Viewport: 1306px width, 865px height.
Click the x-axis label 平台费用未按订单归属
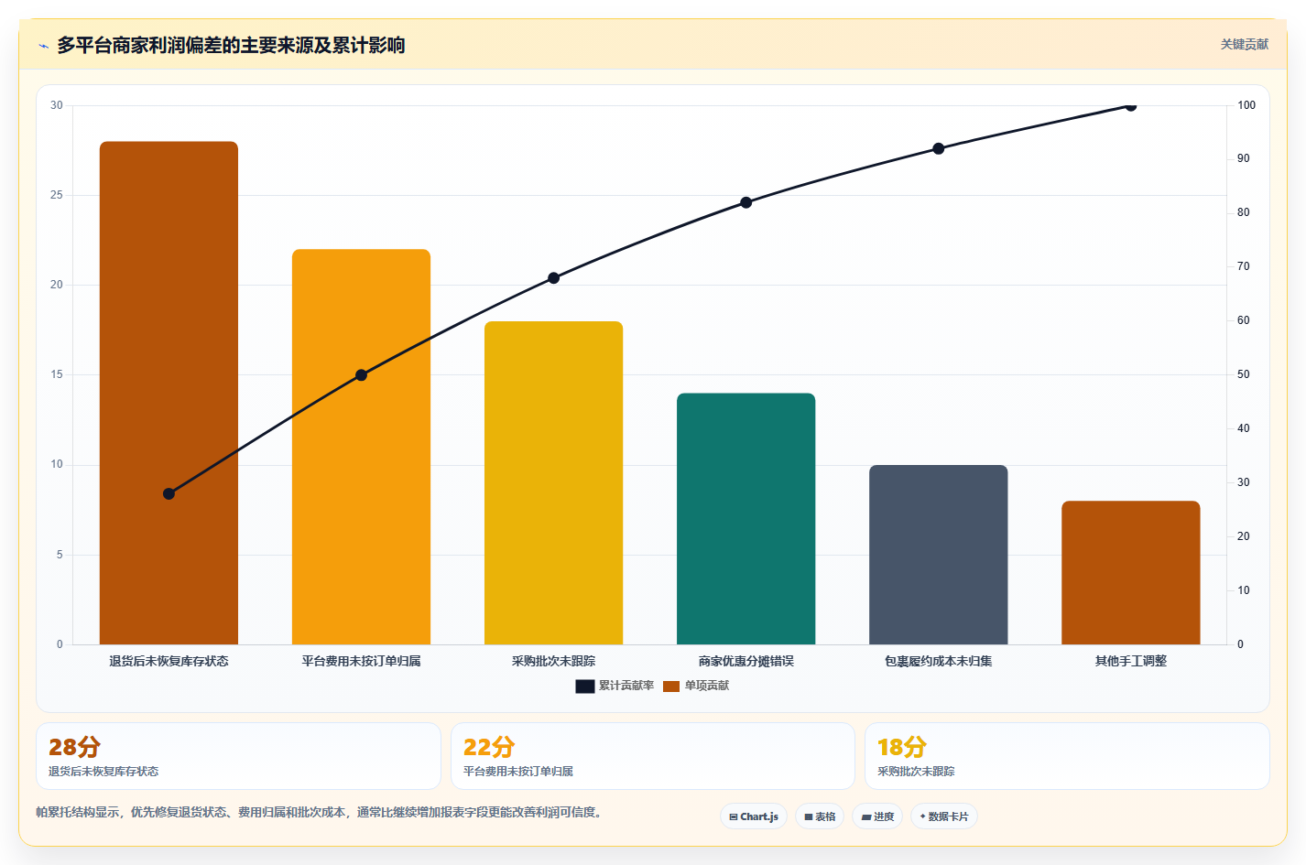click(361, 661)
